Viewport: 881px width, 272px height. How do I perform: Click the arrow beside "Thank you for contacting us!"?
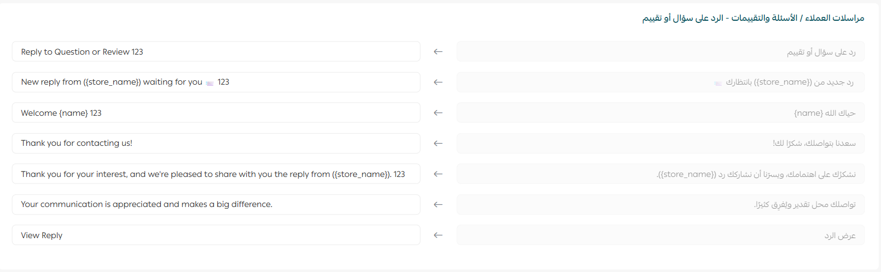[438, 144]
